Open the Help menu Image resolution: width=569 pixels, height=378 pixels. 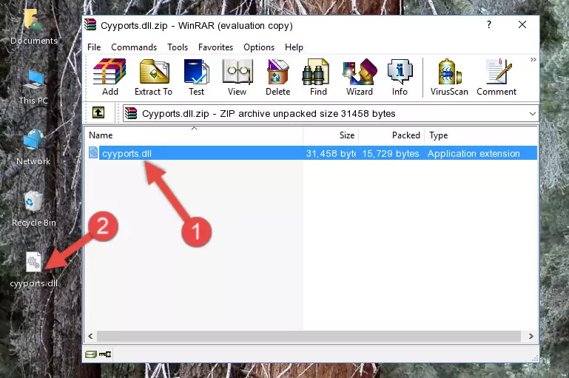point(294,47)
